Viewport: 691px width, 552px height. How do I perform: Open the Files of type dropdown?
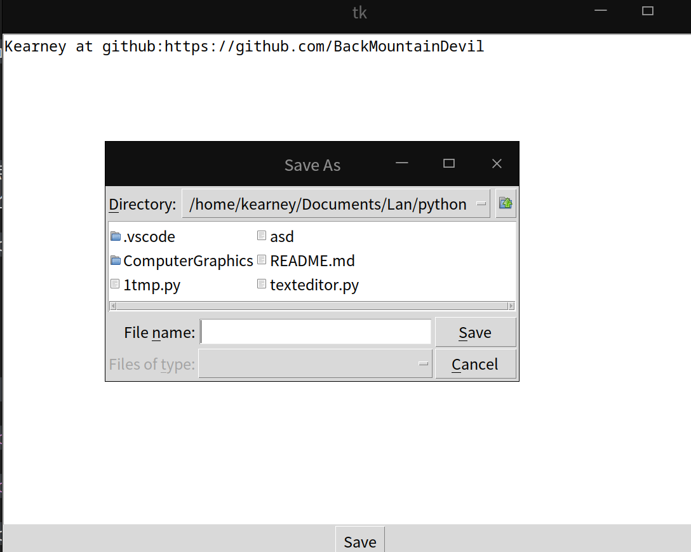click(315, 364)
